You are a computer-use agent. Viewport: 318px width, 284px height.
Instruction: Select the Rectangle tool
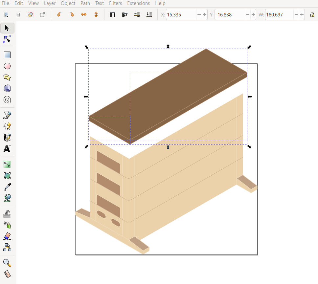[7, 55]
